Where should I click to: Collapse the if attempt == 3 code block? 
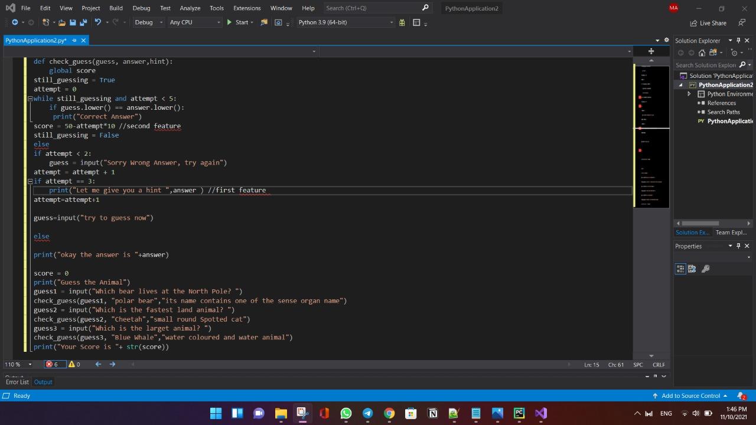coord(30,181)
